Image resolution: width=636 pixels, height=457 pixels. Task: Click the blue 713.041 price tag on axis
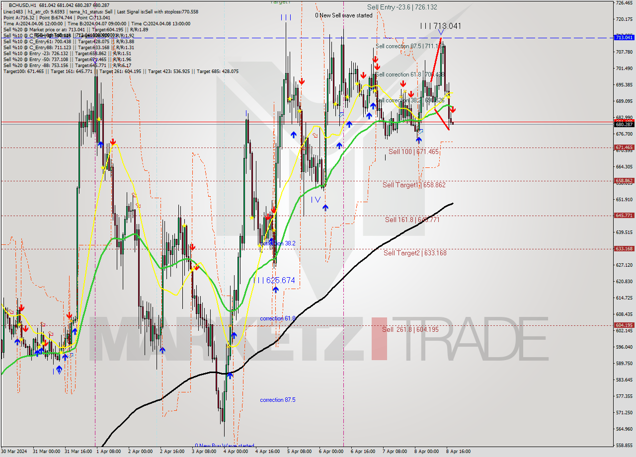[x=625, y=37]
